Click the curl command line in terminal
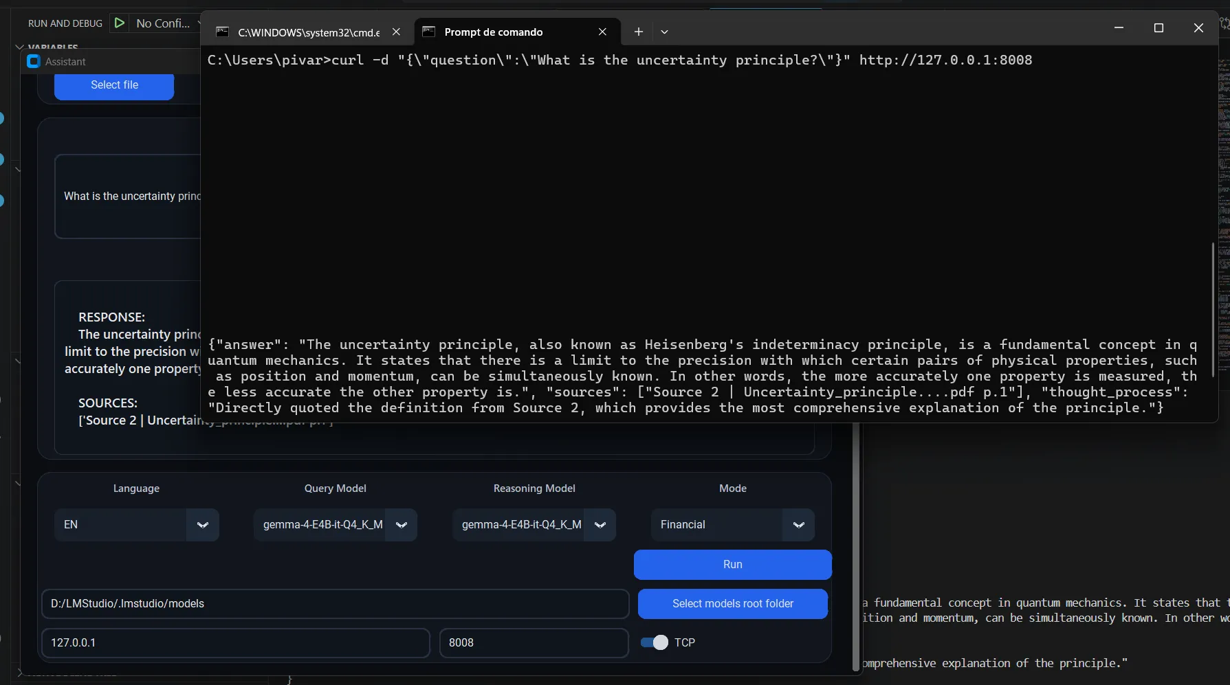 pyautogui.click(x=619, y=60)
